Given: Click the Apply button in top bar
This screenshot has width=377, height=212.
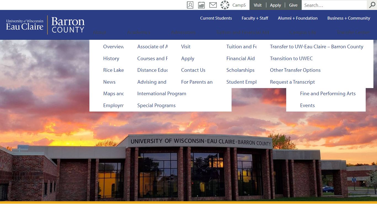Looking at the screenshot, I should point(275,5).
